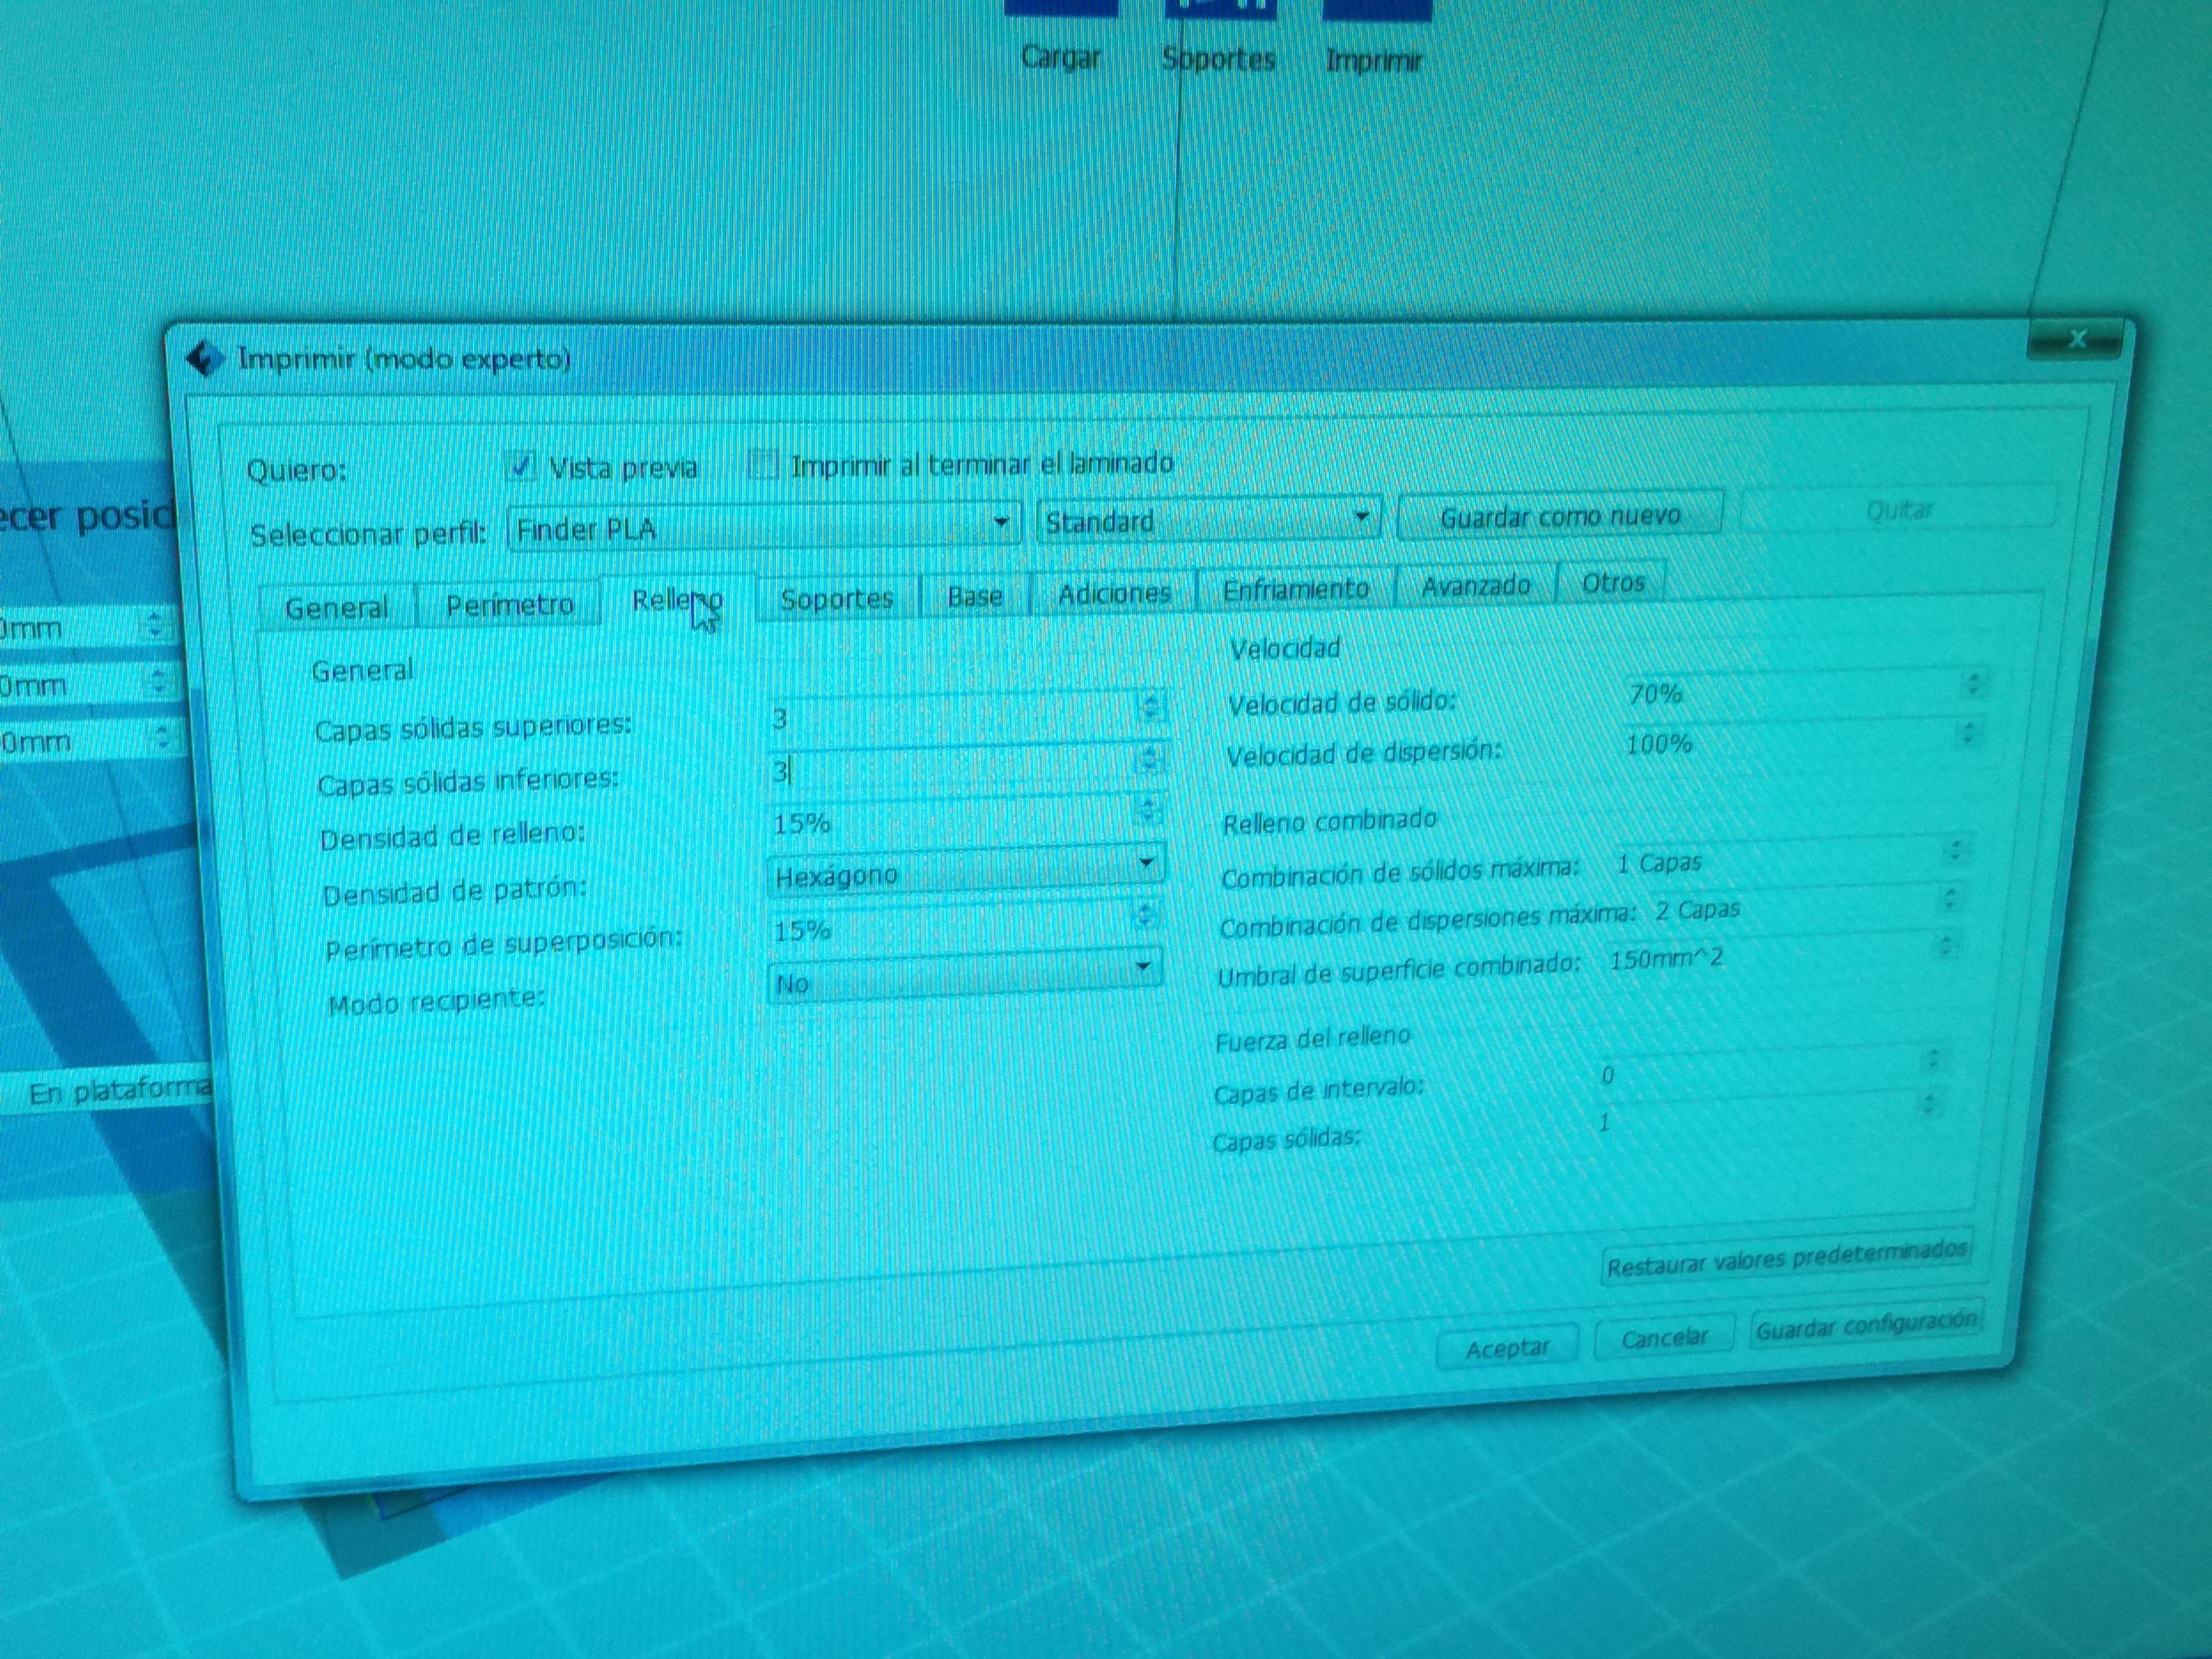2212x1659 pixels.
Task: Go to the Avanzado tab
Action: pos(1476,585)
